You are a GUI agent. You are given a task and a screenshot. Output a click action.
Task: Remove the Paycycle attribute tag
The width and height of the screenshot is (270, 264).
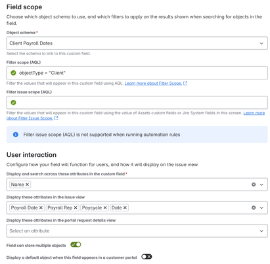click(x=105, y=208)
